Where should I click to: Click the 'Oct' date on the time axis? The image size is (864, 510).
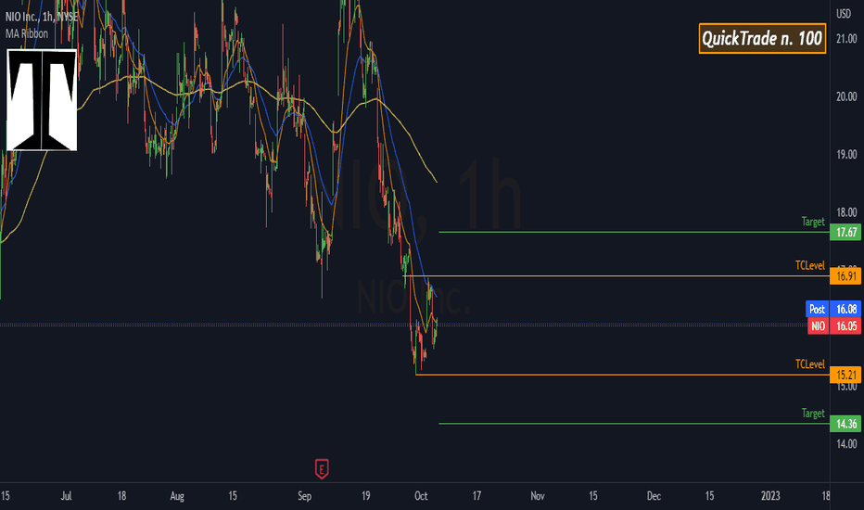point(421,496)
